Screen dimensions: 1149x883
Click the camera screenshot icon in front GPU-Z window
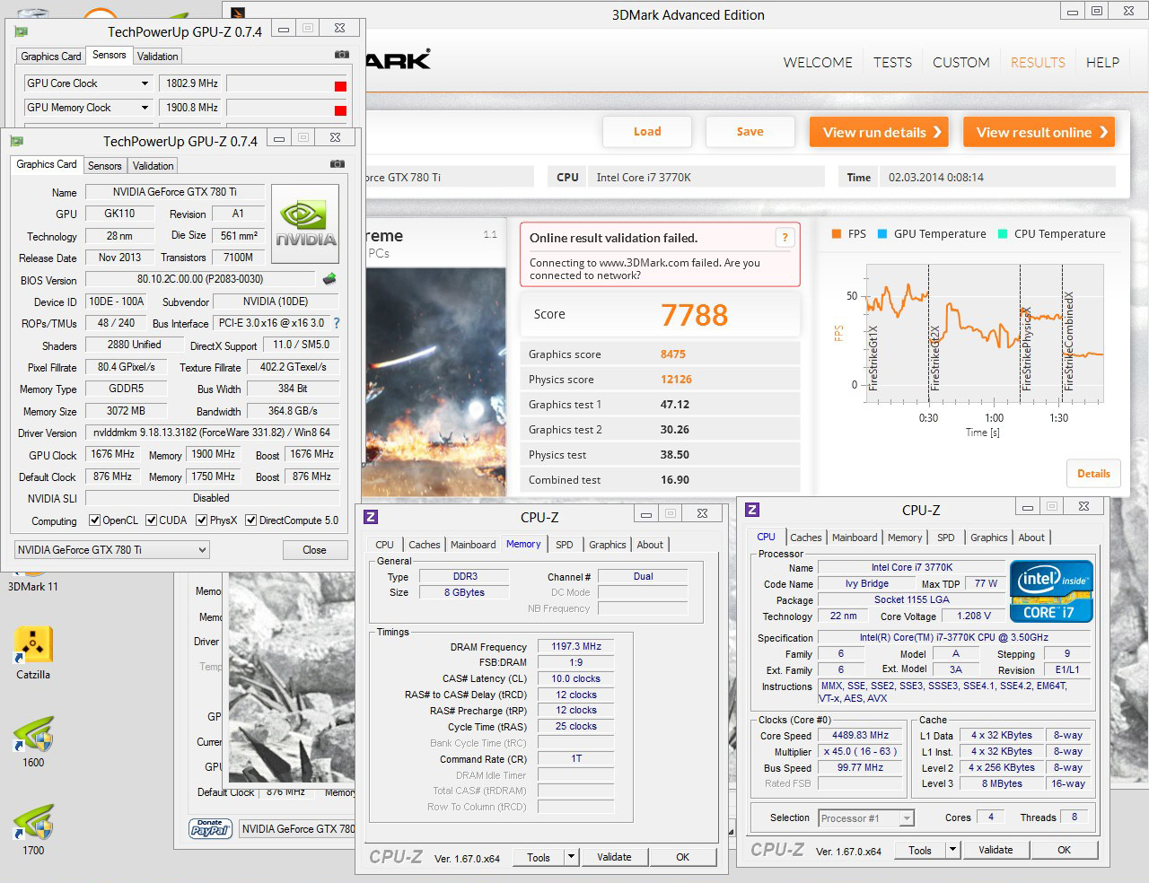pyautogui.click(x=338, y=164)
